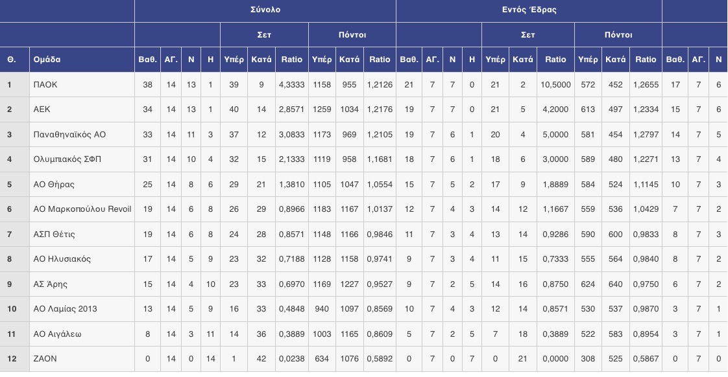Image resolution: width=728 pixels, height=377 pixels.
Task: Click the Ομάδα column header
Action: coord(47,60)
